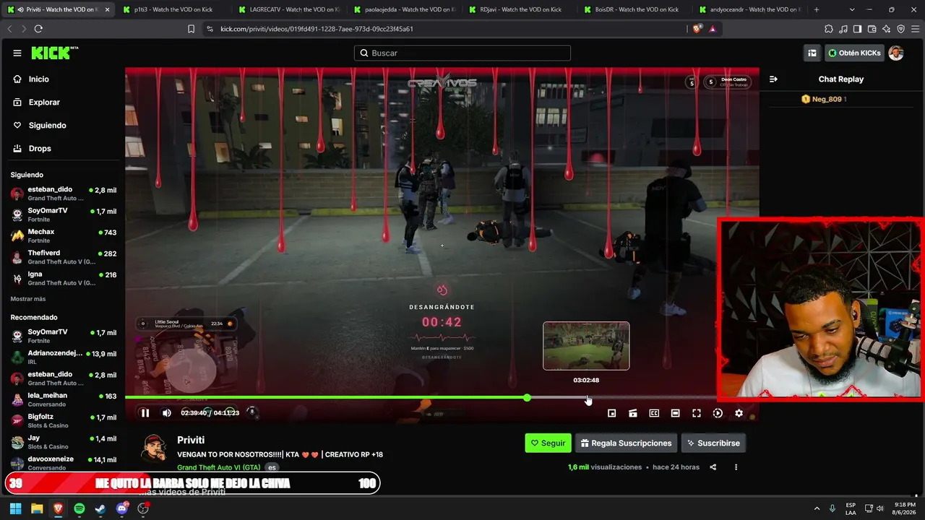Open Priviti channel avatar
This screenshot has width=925, height=520.
coord(154,448)
